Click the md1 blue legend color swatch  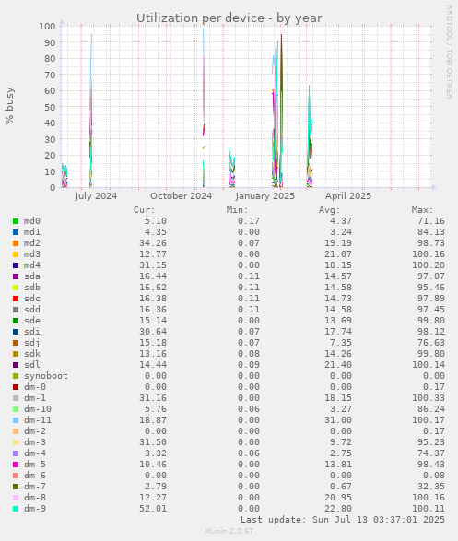pyautogui.click(x=16, y=232)
